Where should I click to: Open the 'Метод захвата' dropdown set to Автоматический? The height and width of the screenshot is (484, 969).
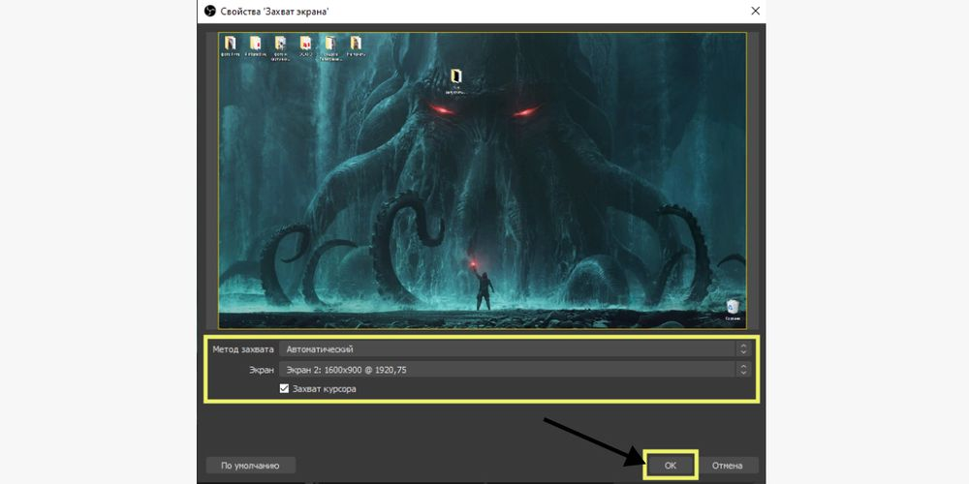[515, 349]
